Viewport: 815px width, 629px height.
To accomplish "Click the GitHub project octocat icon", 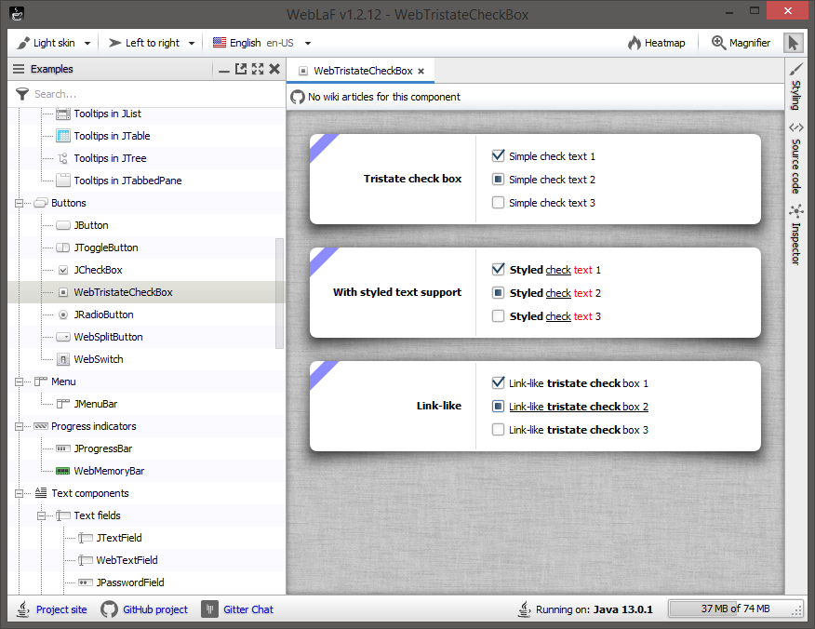I will (x=109, y=609).
